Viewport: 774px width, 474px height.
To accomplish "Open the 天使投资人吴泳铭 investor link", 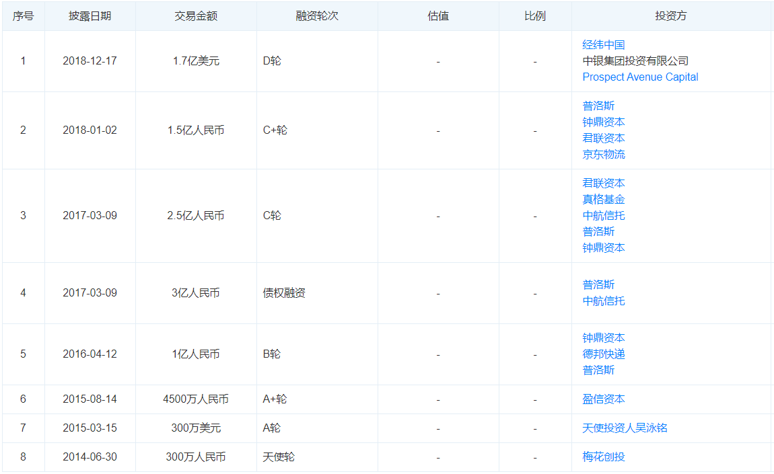I will [625, 428].
